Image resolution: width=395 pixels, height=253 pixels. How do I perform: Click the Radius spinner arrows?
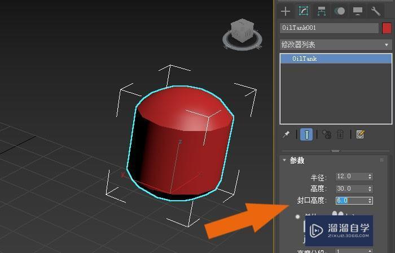370,177
